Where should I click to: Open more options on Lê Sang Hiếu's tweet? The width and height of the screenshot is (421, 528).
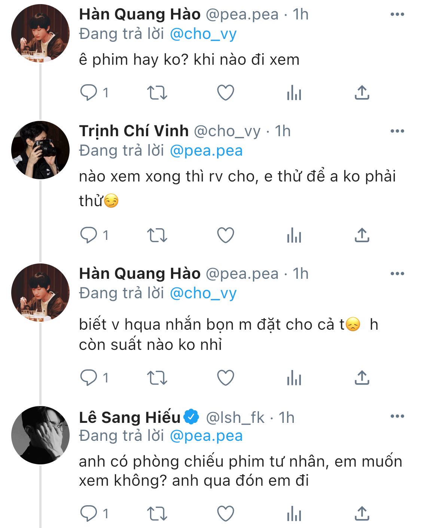pos(397,416)
